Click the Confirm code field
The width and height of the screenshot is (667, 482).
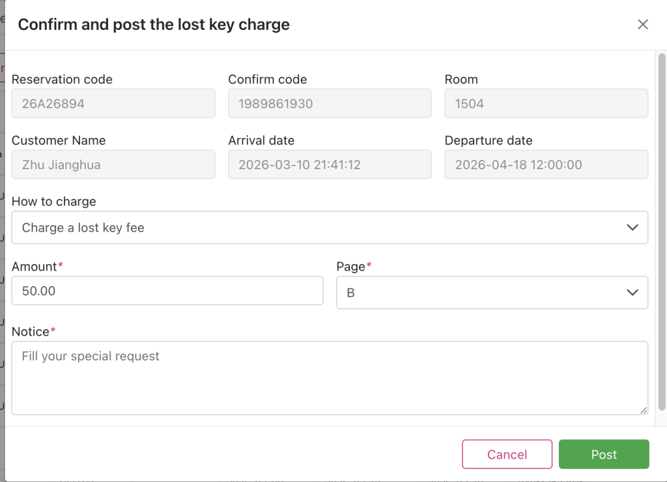coord(330,103)
